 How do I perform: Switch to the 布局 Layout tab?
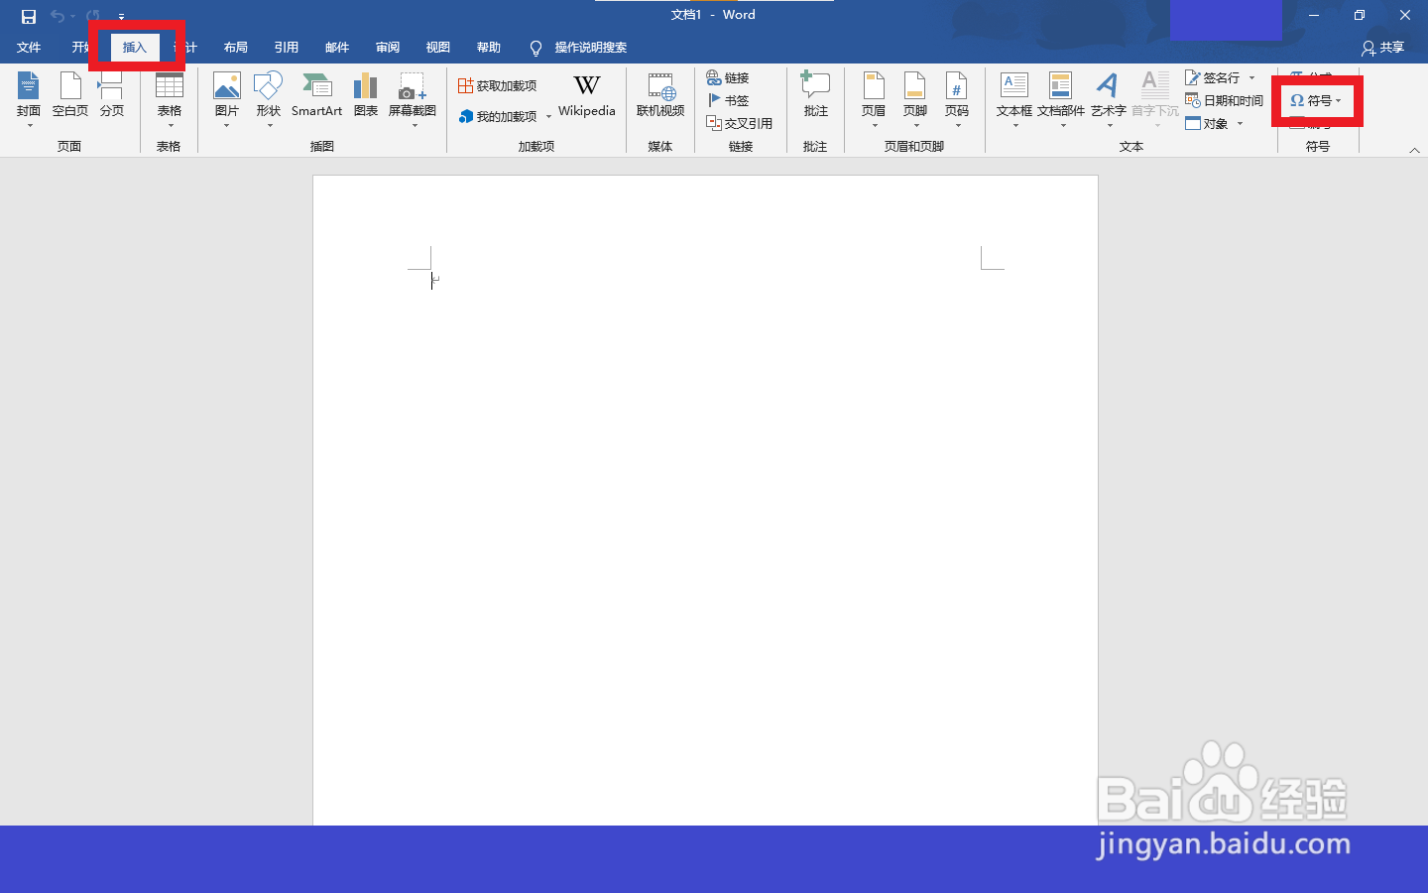tap(236, 48)
